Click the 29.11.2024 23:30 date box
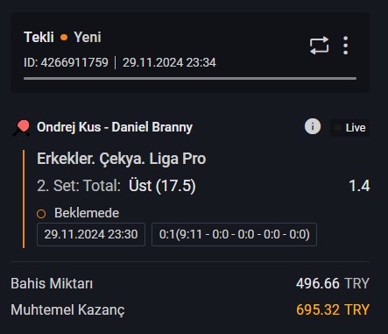Image resolution: width=388 pixels, height=334 pixels. (x=91, y=234)
